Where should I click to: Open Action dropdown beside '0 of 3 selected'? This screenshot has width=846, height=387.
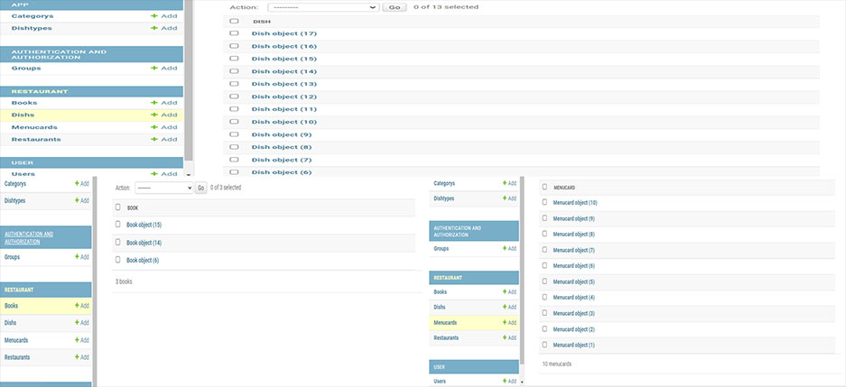coord(164,188)
